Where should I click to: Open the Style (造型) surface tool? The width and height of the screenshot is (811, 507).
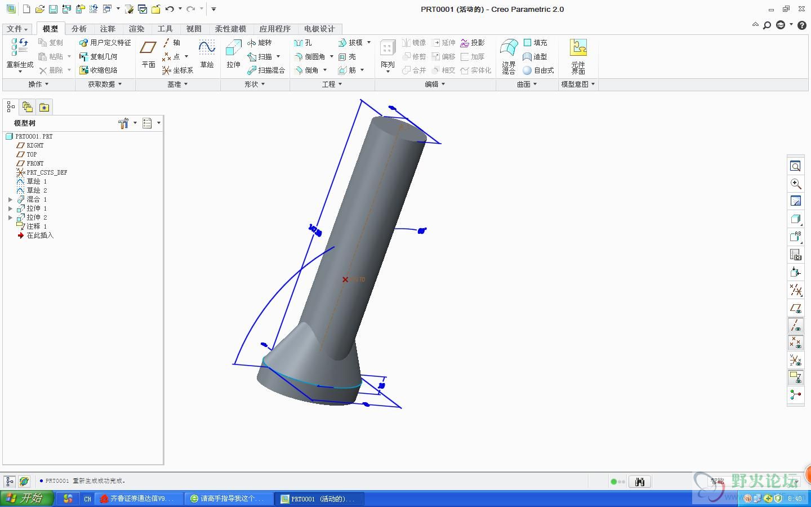click(x=535, y=57)
